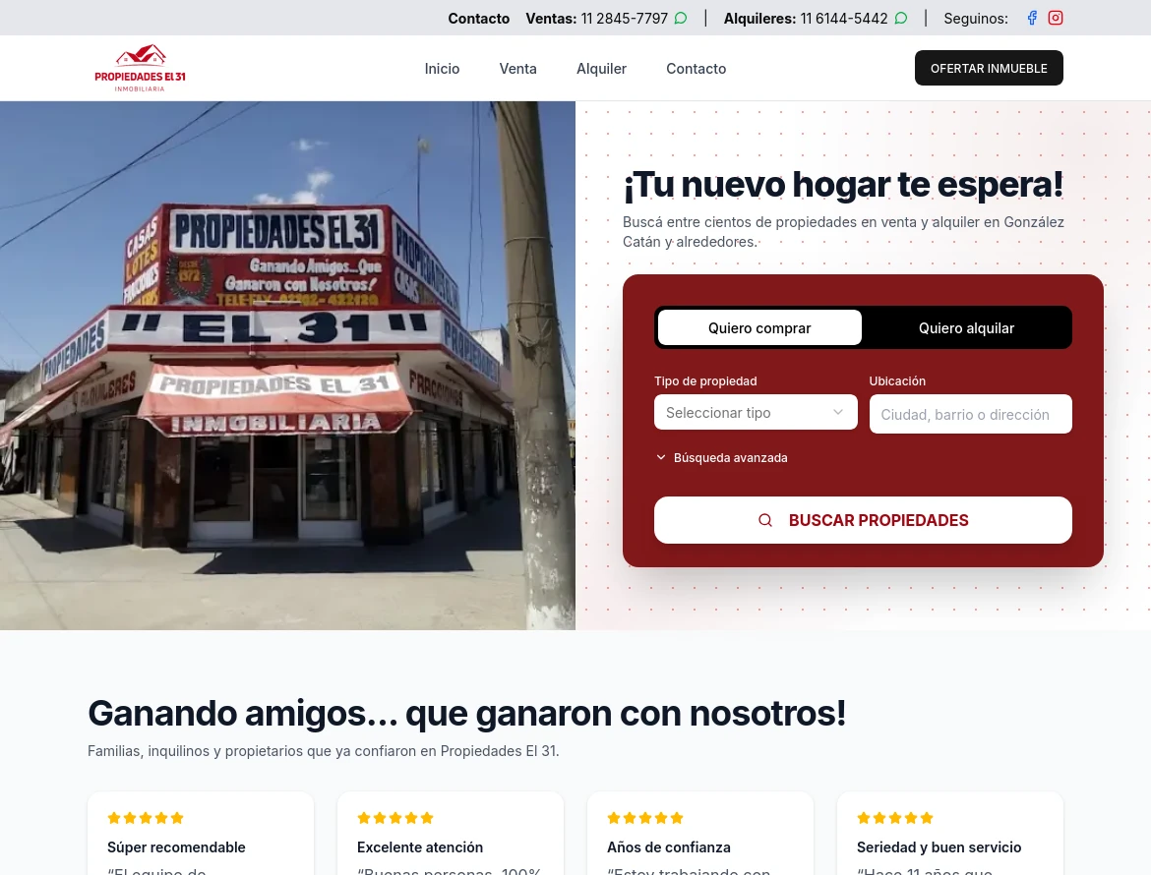Click the Ganando amigos heading
Screen dimensions: 1151x875
467,713
